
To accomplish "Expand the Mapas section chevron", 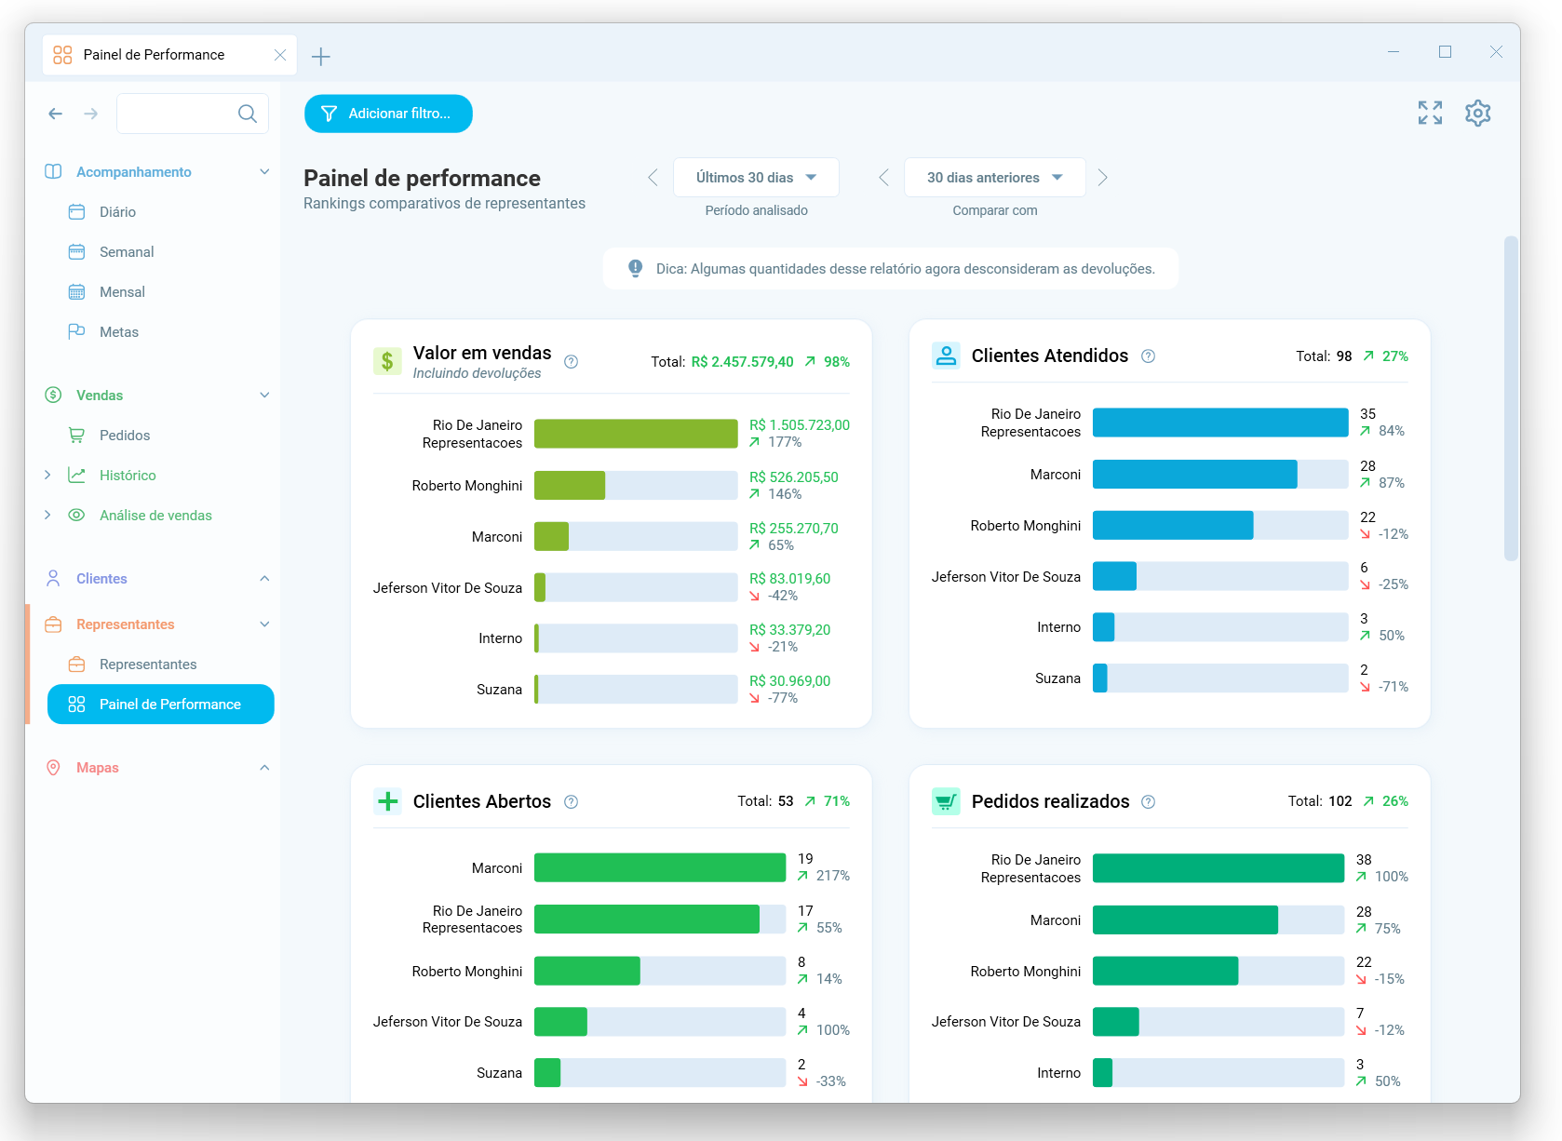I will tap(264, 768).
